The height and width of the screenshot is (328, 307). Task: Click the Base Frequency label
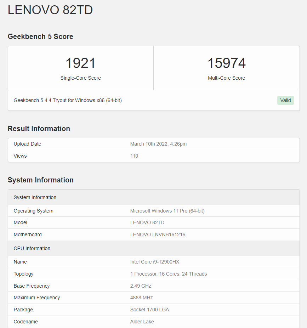(x=32, y=286)
